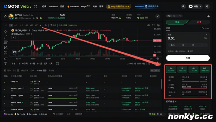The width and height of the screenshot is (216, 122).
Task: Open the PECHI X (Twitter) link icon
Action: point(37,18)
